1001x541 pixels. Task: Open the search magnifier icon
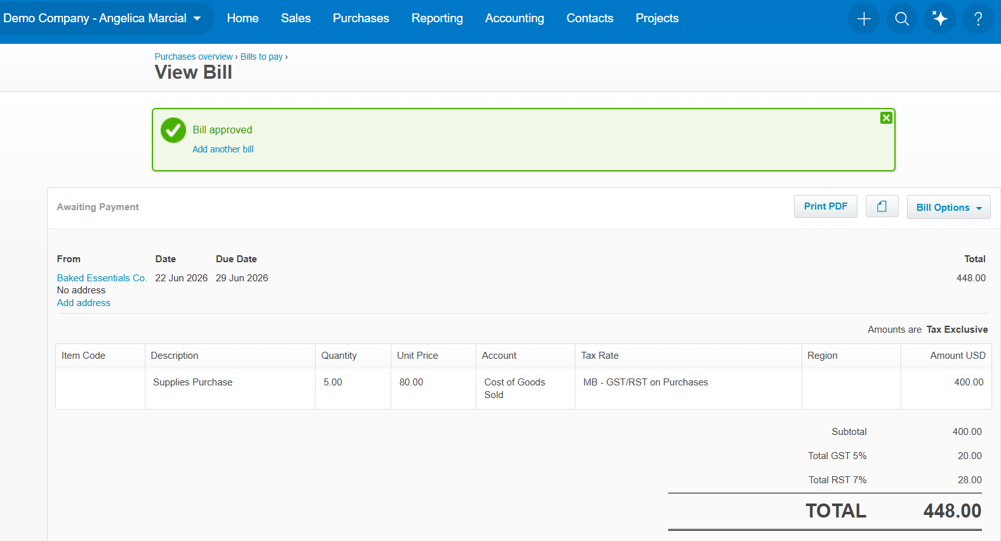click(x=902, y=18)
